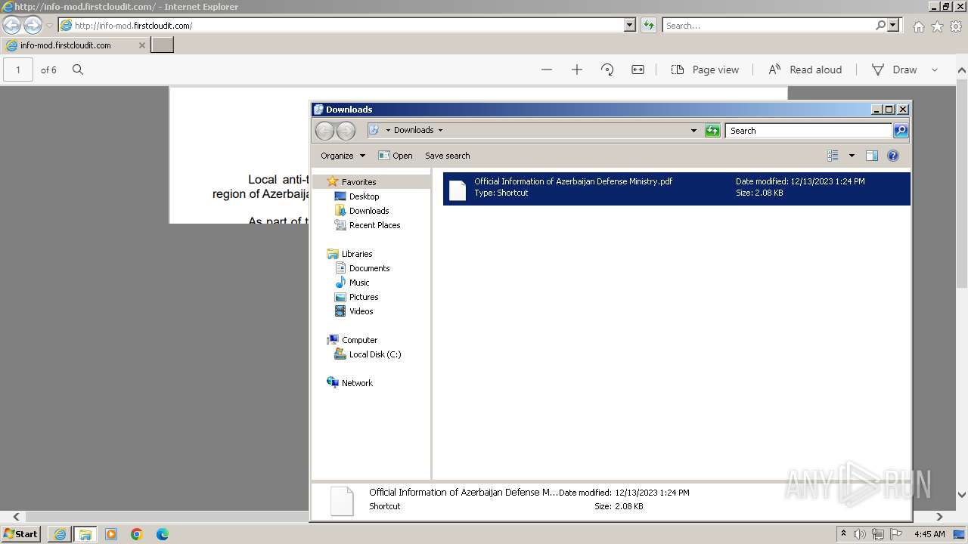
Task: Open Videos library
Action: pyautogui.click(x=361, y=311)
